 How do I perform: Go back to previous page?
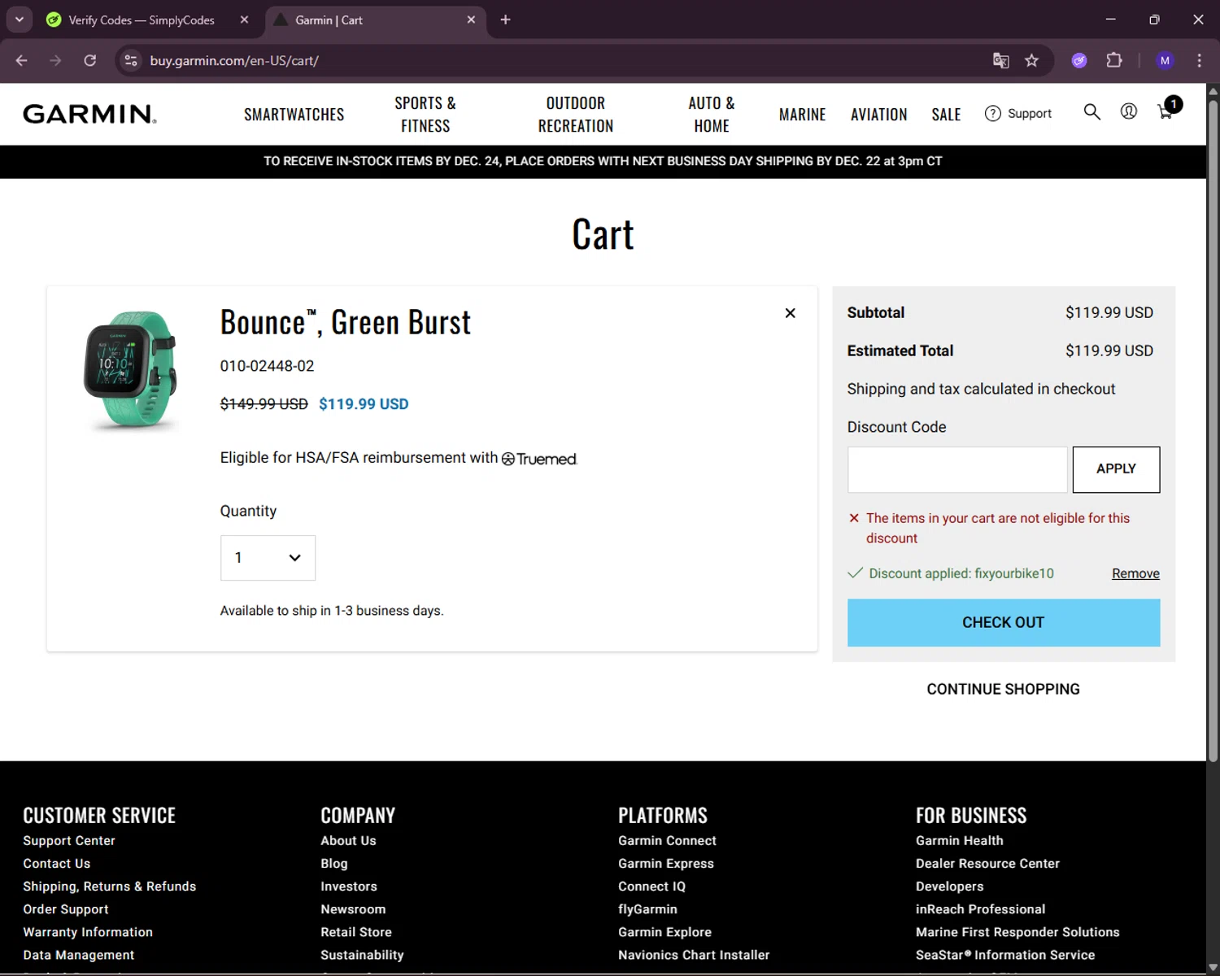click(x=22, y=60)
